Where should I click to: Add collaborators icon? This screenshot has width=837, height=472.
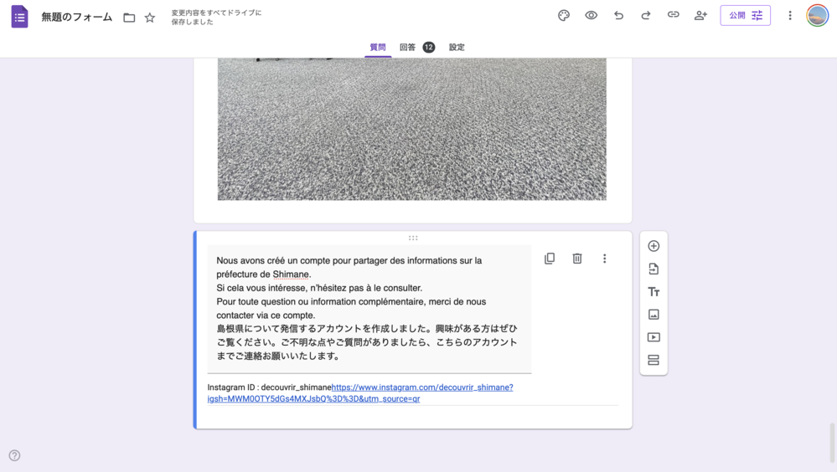[x=700, y=15]
